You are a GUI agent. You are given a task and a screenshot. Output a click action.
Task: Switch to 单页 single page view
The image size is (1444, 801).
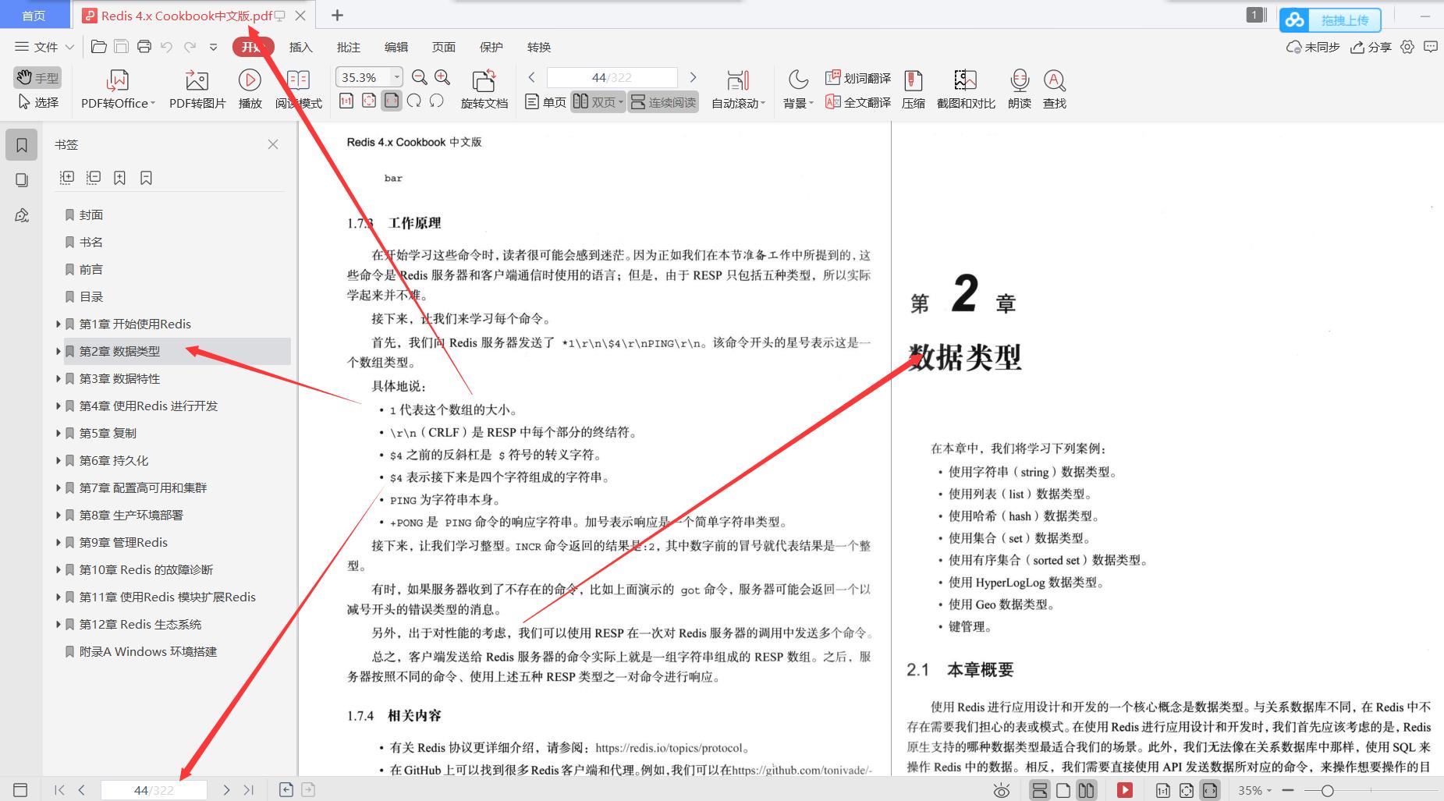545,102
